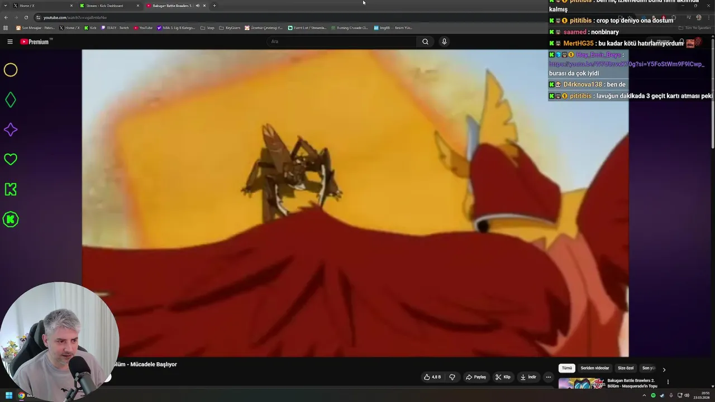715x402 pixels.
Task: Expand the 'Vorp' bookmark folder
Action: pos(207,27)
